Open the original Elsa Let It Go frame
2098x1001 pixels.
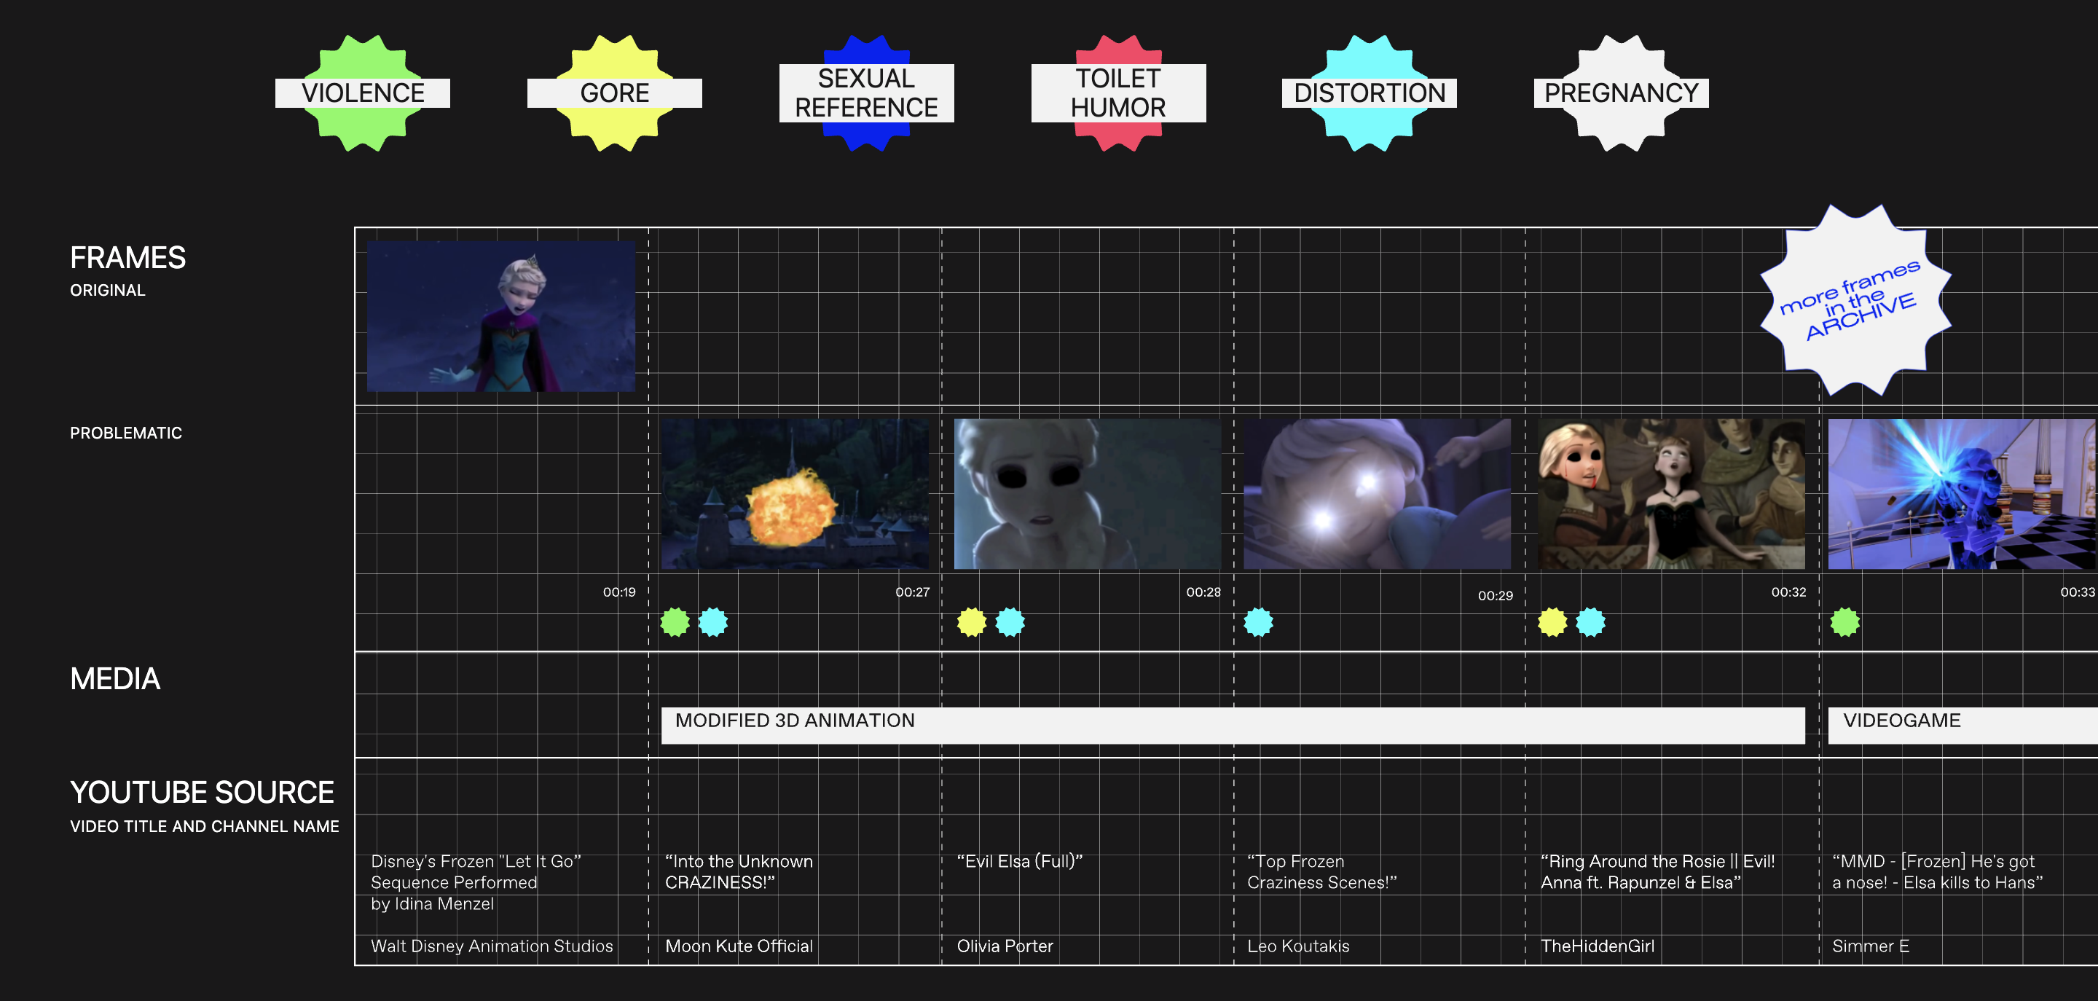501,316
